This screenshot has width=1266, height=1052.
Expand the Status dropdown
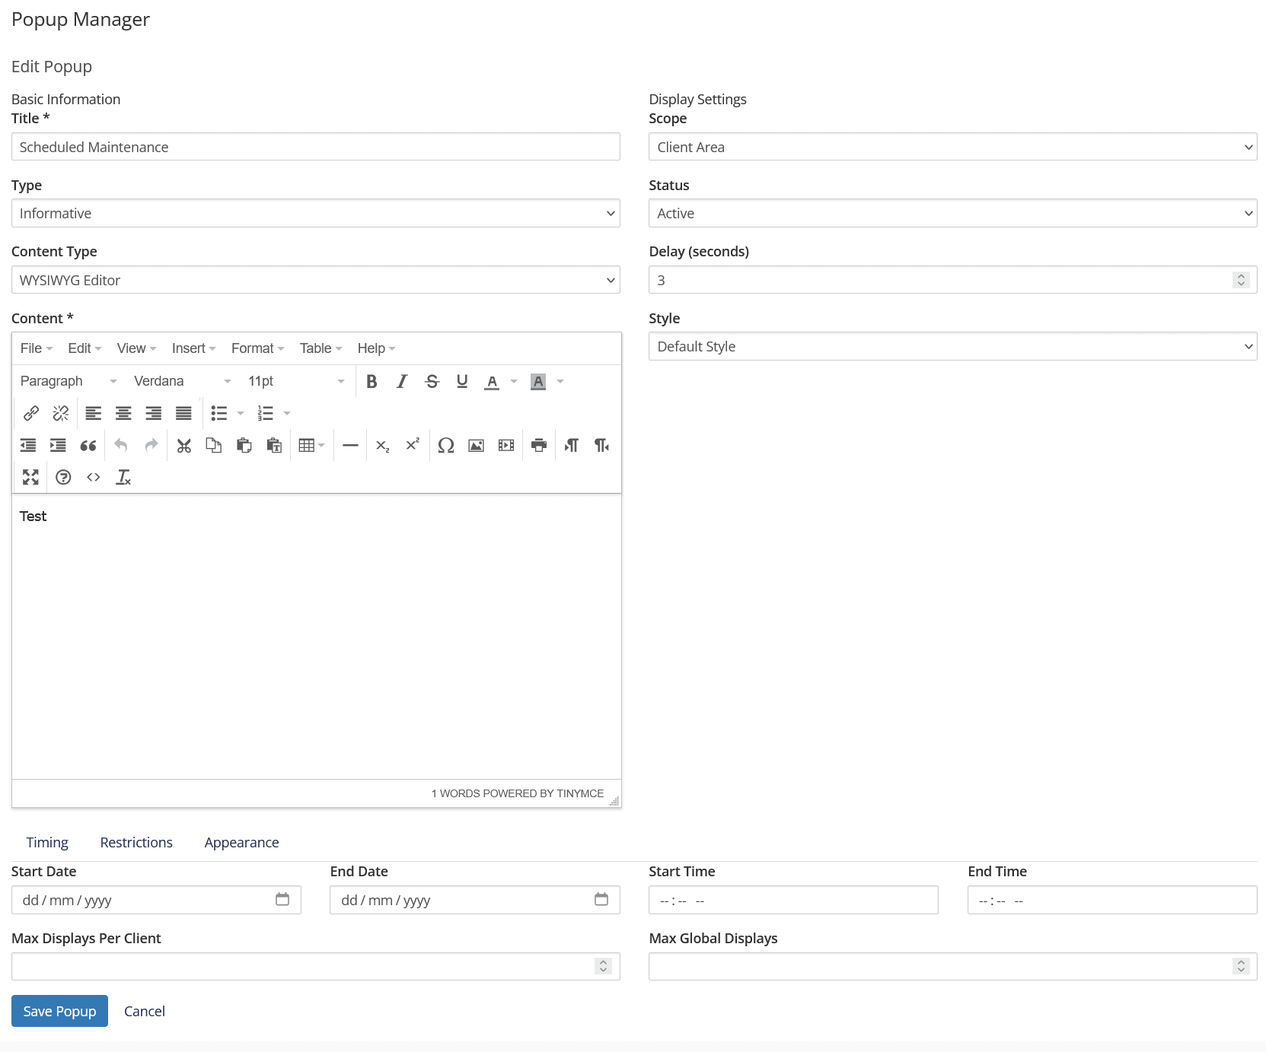click(952, 213)
